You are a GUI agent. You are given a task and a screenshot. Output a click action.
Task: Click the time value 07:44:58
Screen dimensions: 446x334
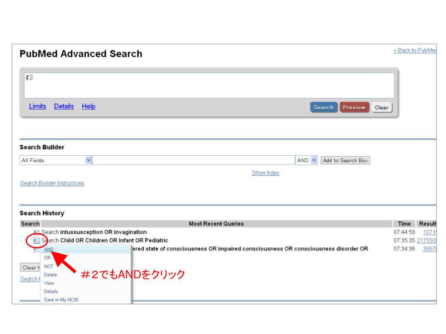404,232
